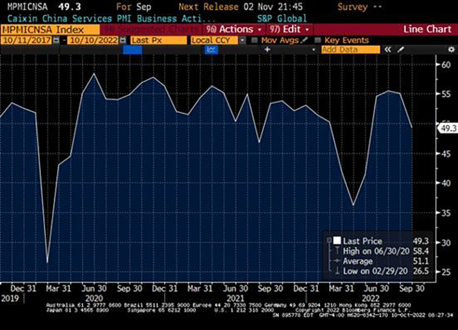Click the line chart type icon

[x=211, y=50]
